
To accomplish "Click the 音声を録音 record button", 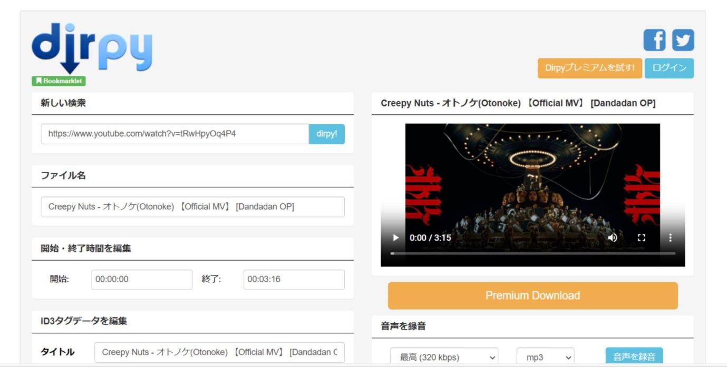I will (x=634, y=356).
